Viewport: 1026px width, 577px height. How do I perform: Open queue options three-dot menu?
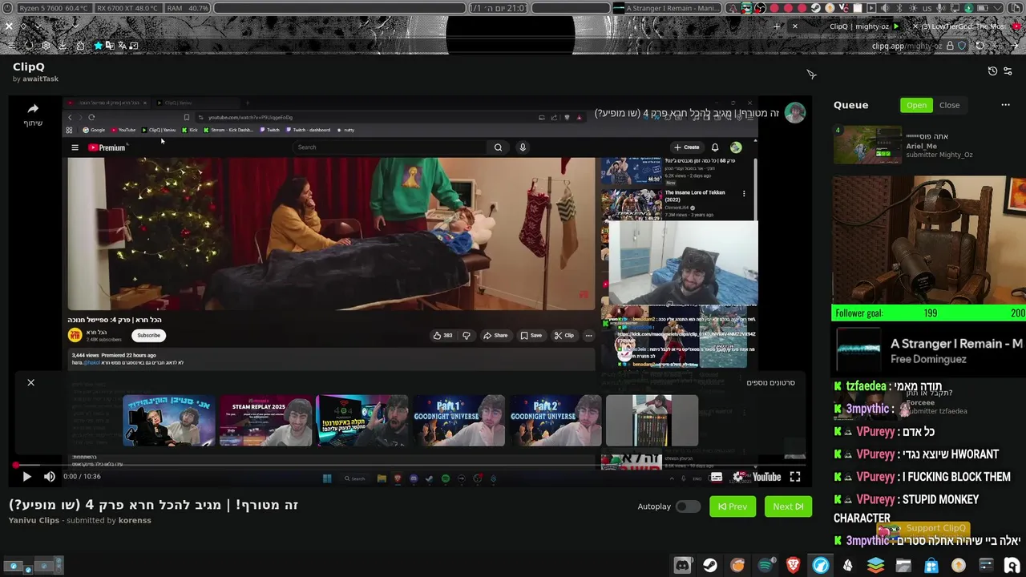(x=1005, y=105)
